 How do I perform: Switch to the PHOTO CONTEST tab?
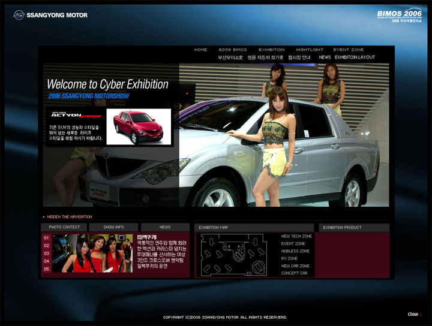click(x=64, y=227)
